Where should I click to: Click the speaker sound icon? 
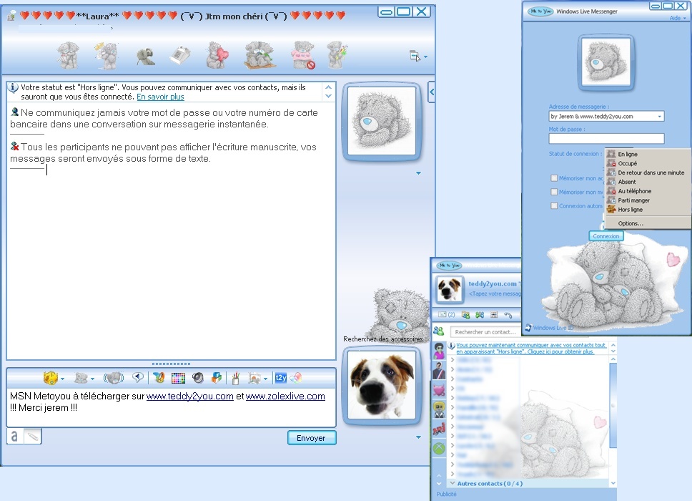(x=198, y=378)
